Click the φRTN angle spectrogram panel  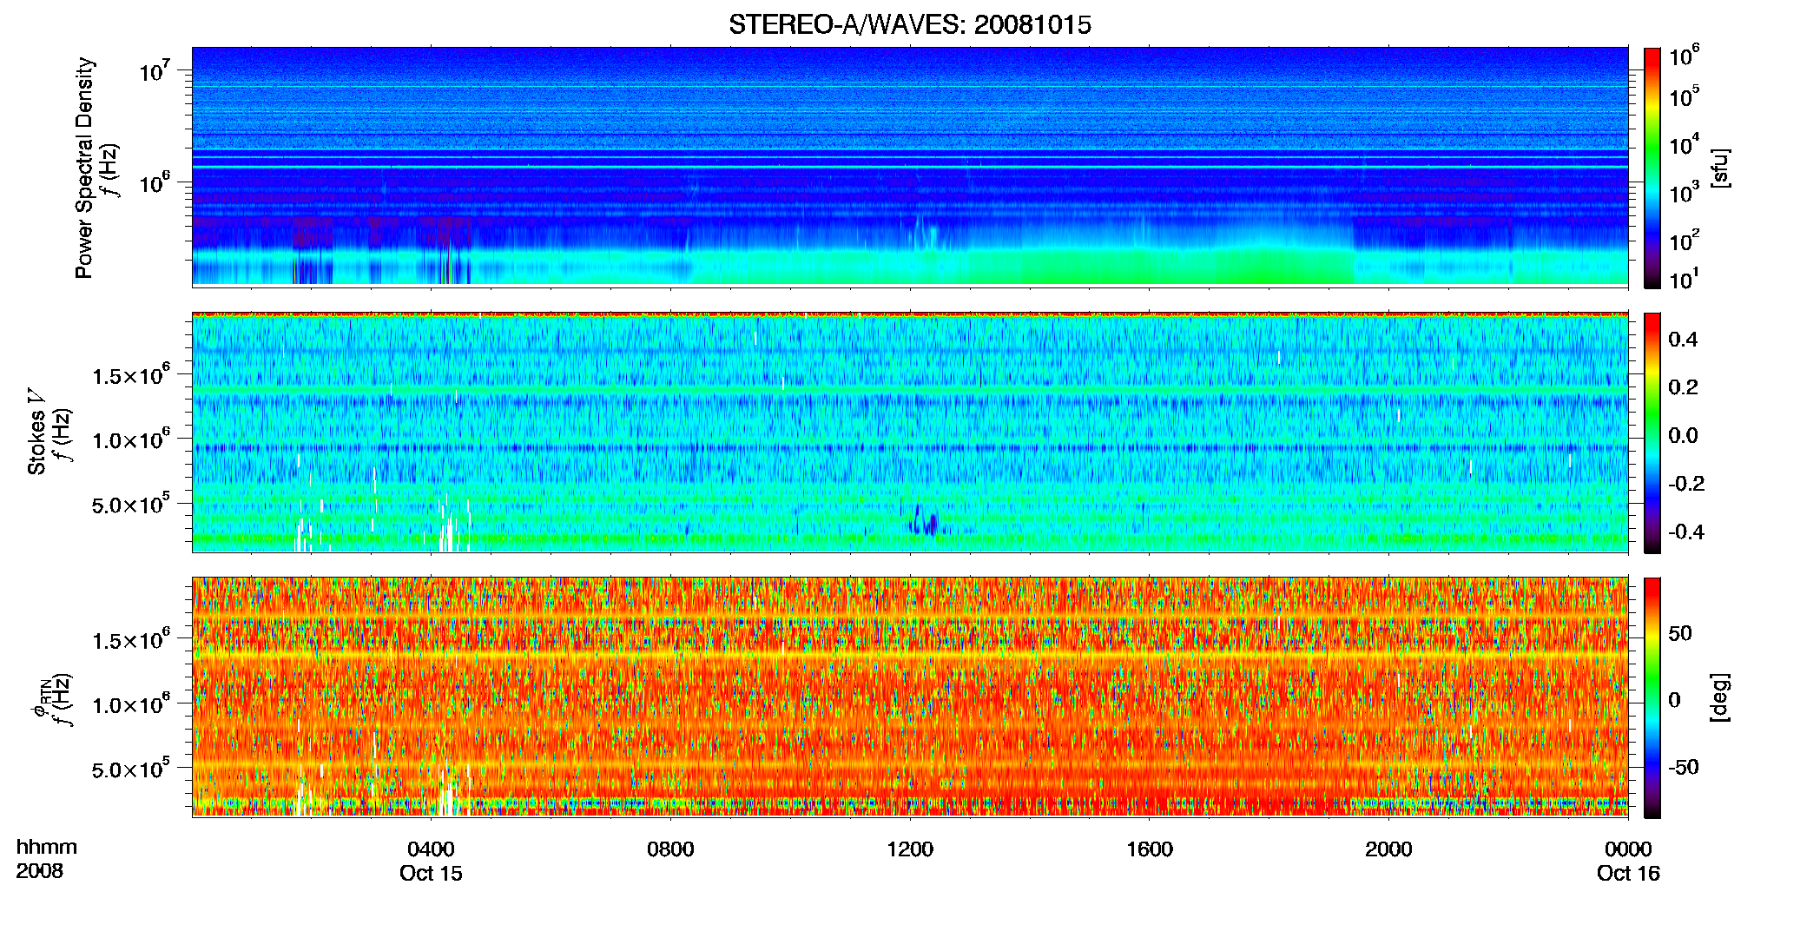click(x=910, y=697)
